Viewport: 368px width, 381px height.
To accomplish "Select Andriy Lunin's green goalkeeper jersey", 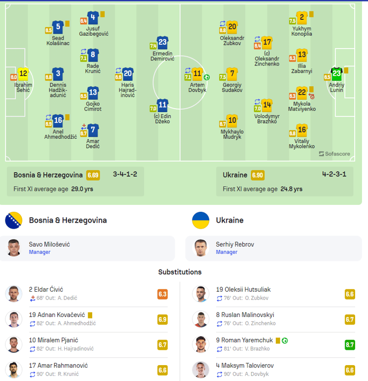I will [x=337, y=73].
